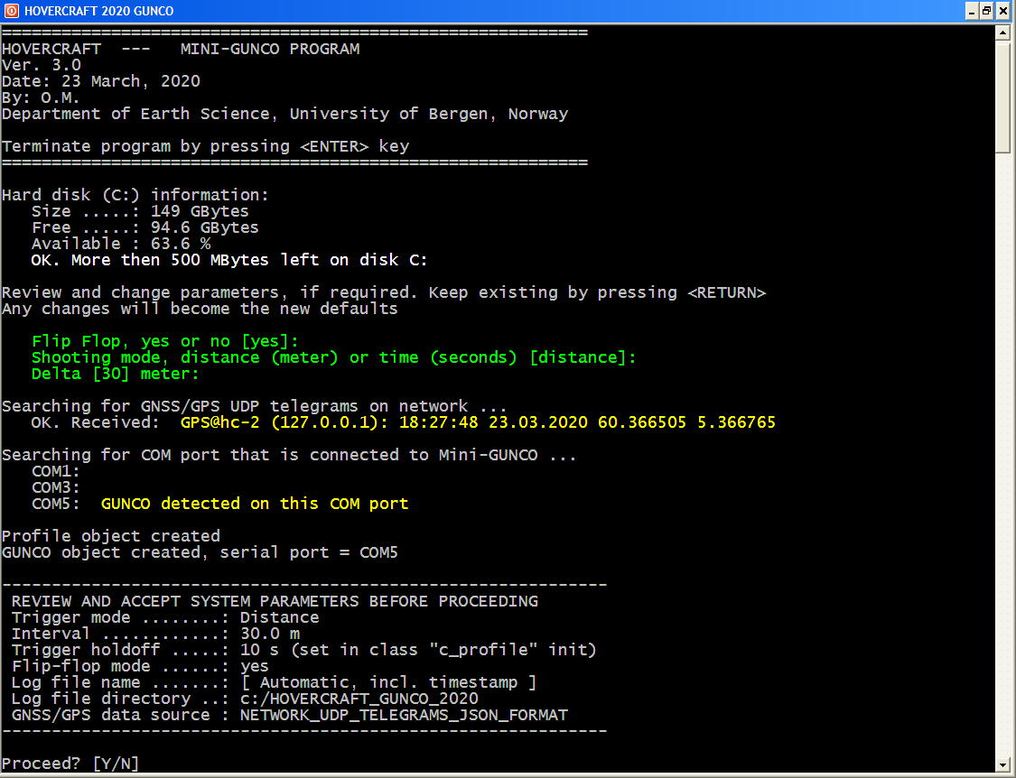
Task: Click the GUNCO detected on this COM port message
Action: pyautogui.click(x=255, y=504)
